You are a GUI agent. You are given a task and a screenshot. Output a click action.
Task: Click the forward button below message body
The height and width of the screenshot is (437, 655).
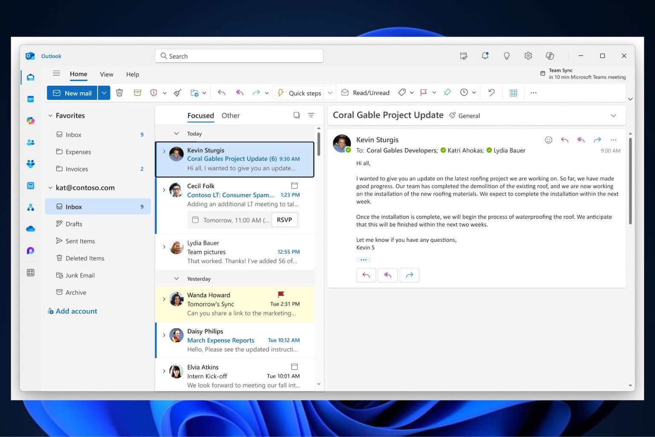tap(409, 275)
